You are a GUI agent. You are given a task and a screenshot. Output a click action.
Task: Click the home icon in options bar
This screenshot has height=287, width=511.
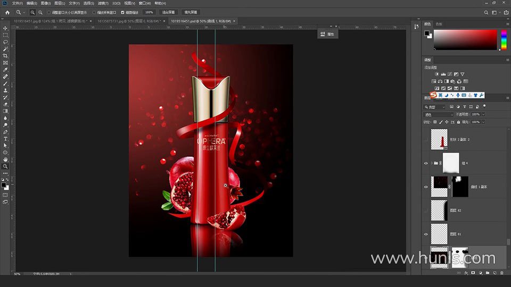pyautogui.click(x=7, y=12)
